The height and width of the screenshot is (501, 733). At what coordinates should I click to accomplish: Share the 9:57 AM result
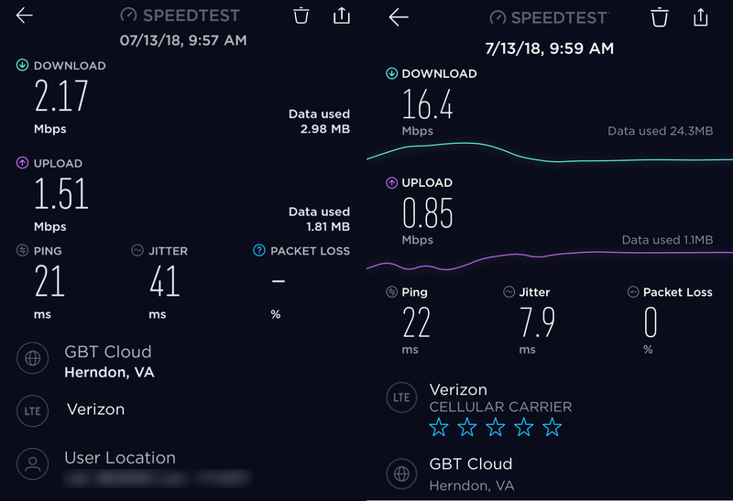342,15
